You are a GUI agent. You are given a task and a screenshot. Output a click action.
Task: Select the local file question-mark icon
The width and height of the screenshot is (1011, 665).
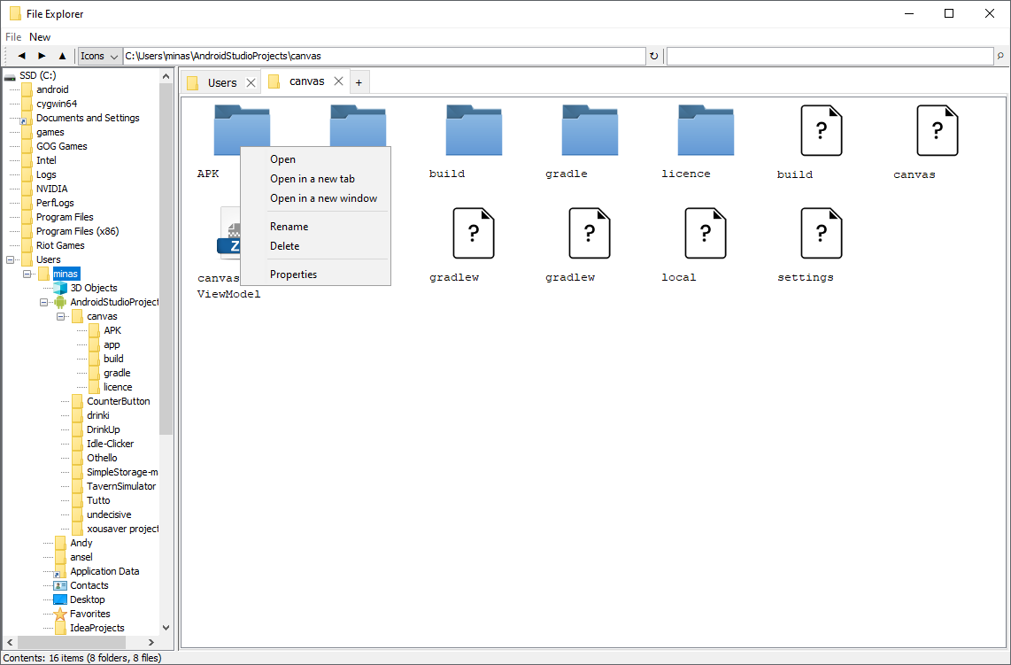(706, 233)
